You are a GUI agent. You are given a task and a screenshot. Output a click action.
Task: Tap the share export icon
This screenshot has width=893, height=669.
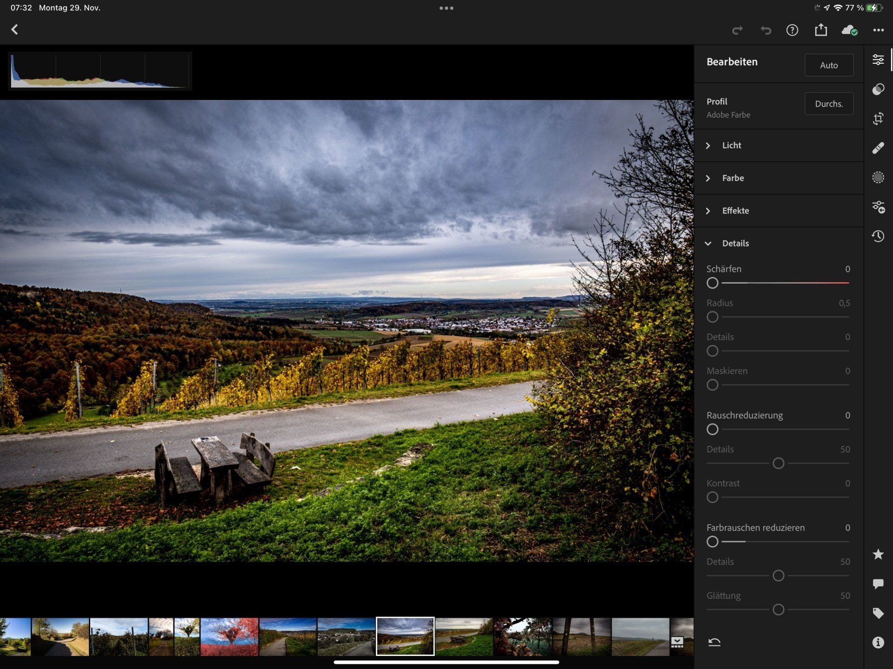pyautogui.click(x=820, y=30)
